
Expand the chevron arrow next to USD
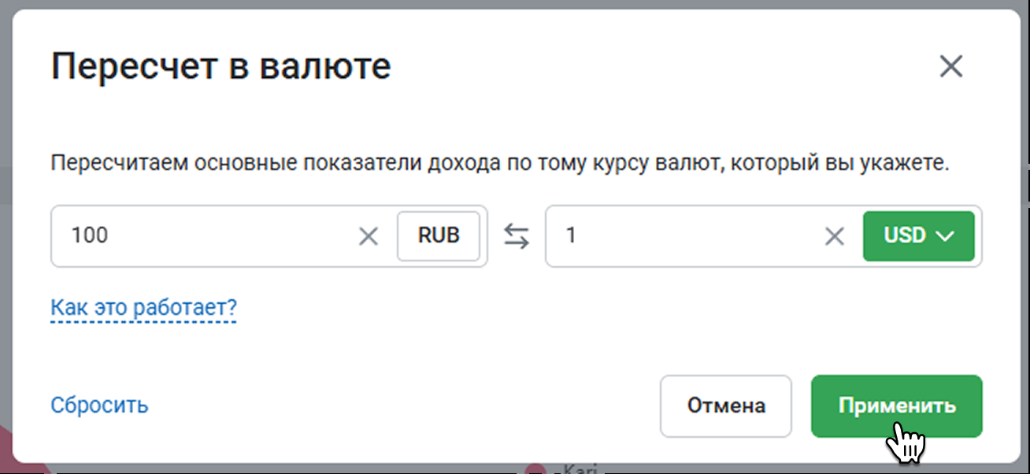(x=945, y=236)
